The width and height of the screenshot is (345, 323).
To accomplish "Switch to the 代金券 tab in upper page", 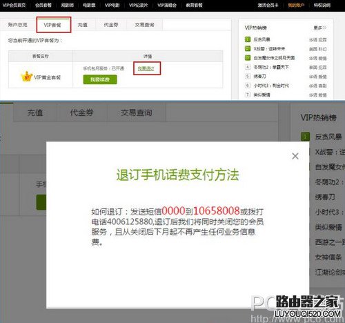I will pos(111,25).
